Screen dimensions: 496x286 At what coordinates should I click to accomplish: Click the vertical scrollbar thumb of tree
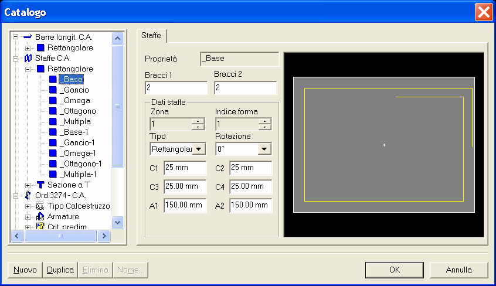pyautogui.click(x=117, y=107)
